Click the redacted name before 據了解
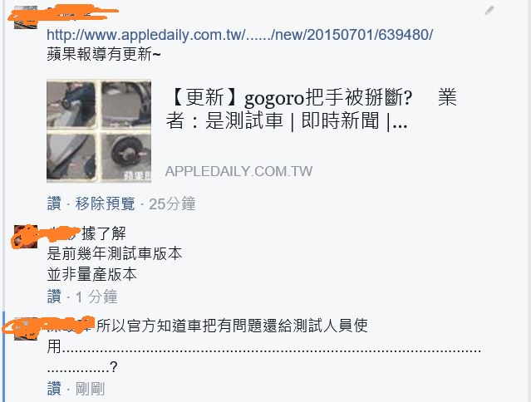The height and width of the screenshot is (402, 531). pos(63,233)
